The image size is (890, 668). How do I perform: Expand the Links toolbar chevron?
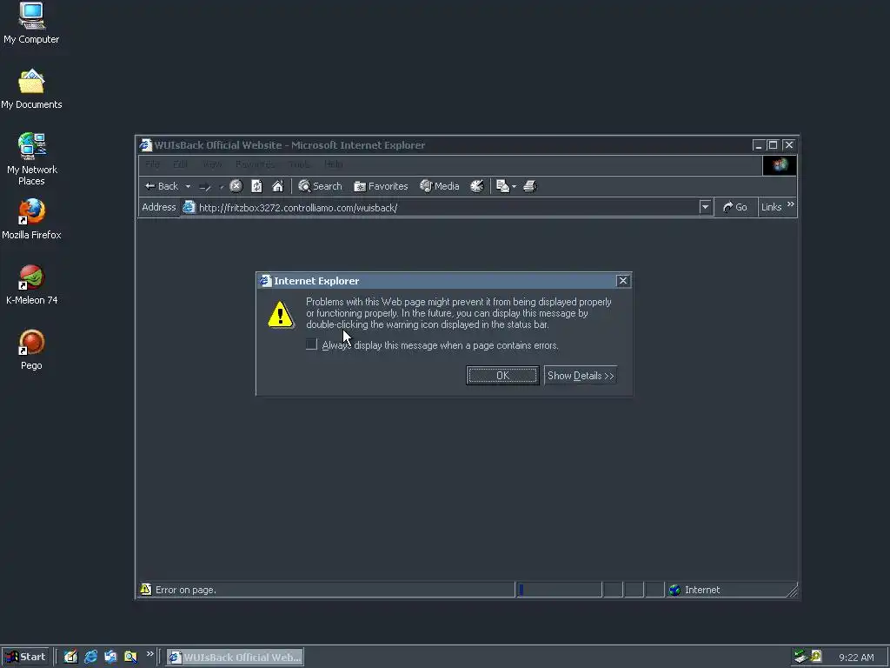(791, 204)
